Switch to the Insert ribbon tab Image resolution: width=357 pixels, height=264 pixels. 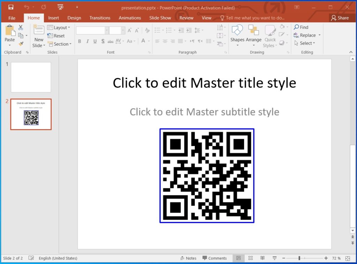point(54,18)
